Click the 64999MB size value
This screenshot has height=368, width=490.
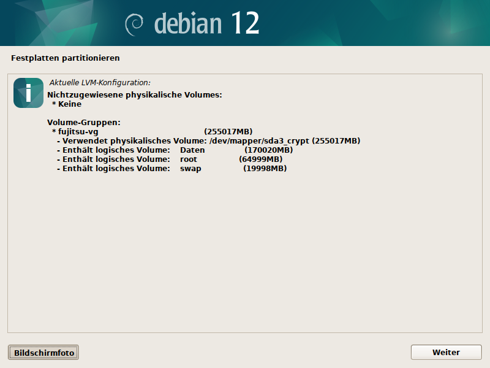pyautogui.click(x=260, y=159)
